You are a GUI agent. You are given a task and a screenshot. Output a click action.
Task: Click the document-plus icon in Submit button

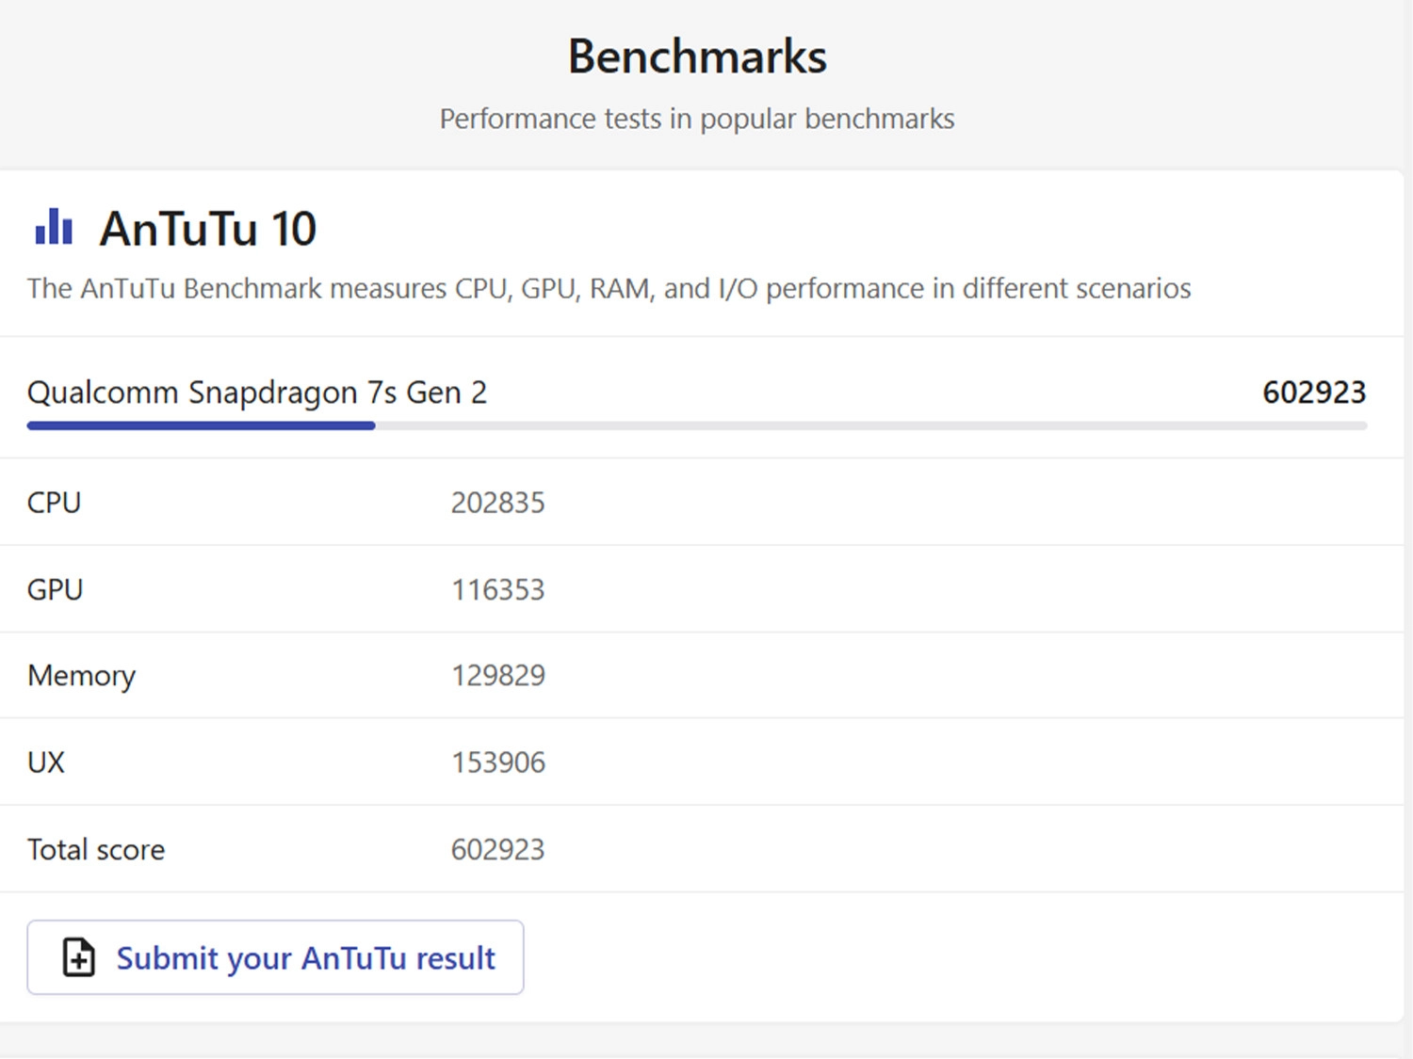pyautogui.click(x=79, y=957)
